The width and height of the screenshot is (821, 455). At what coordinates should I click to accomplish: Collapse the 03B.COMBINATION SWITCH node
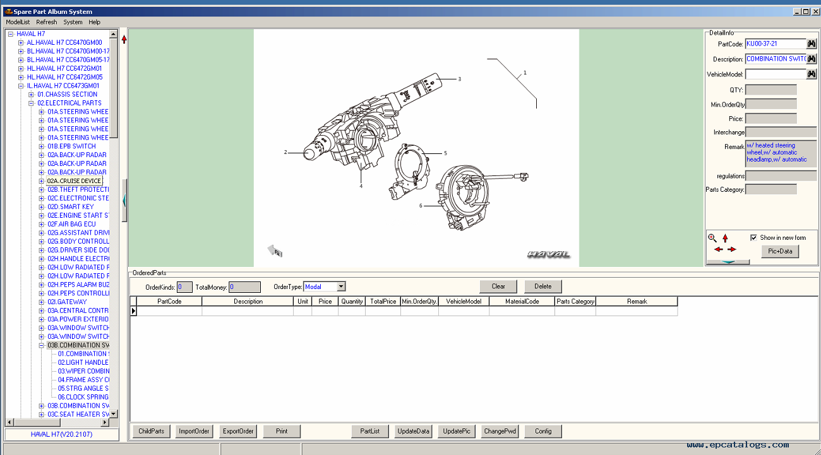[41, 345]
